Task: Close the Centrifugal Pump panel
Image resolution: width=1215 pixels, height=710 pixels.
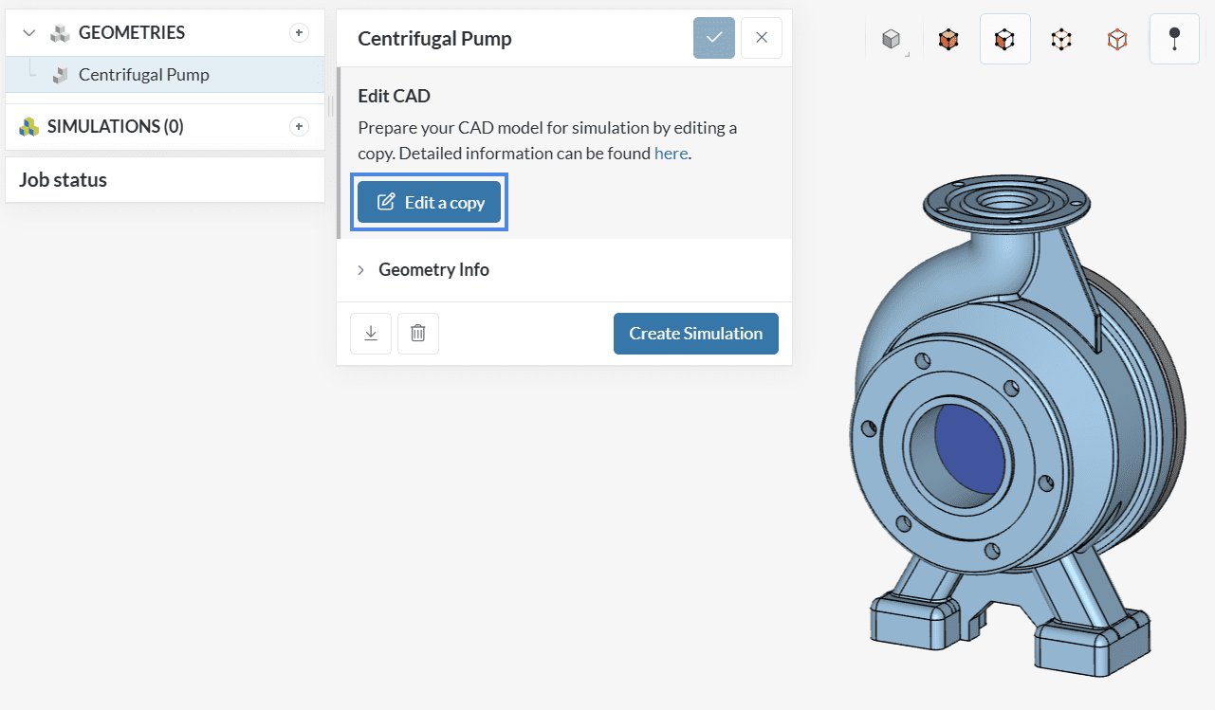Action: tap(762, 38)
